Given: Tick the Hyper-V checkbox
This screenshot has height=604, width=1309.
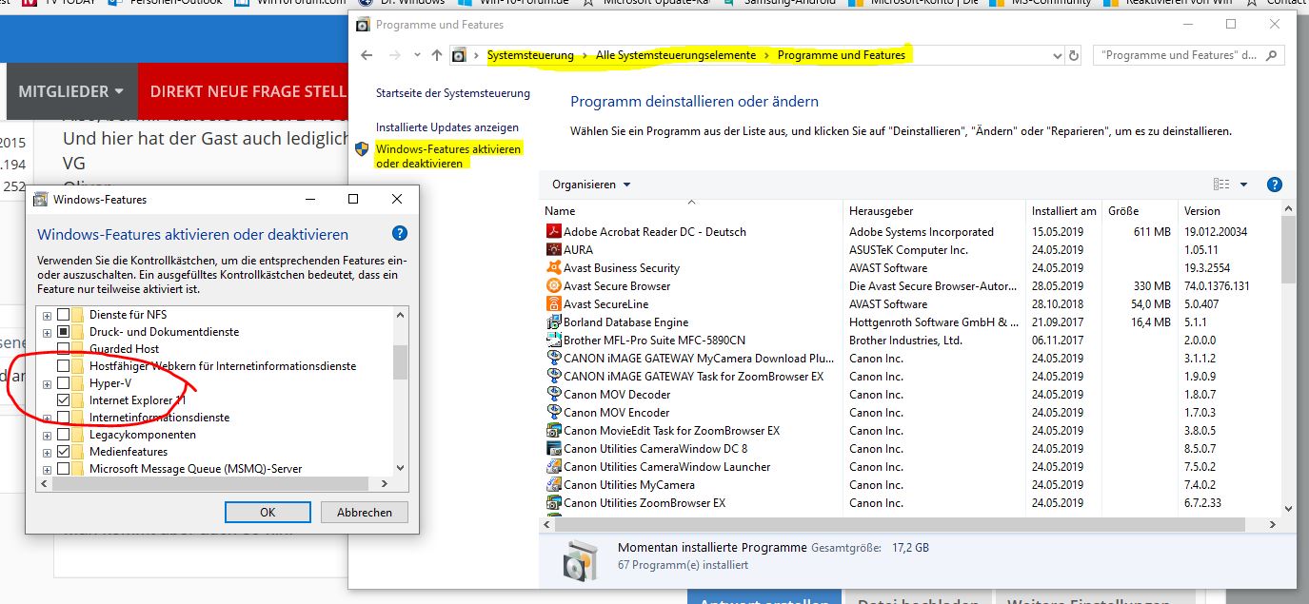Looking at the screenshot, I should (64, 383).
